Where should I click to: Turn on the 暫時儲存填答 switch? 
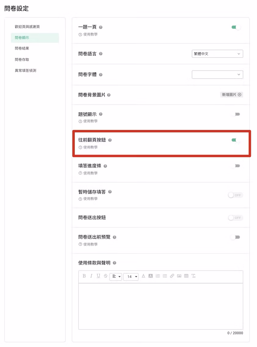(235, 195)
